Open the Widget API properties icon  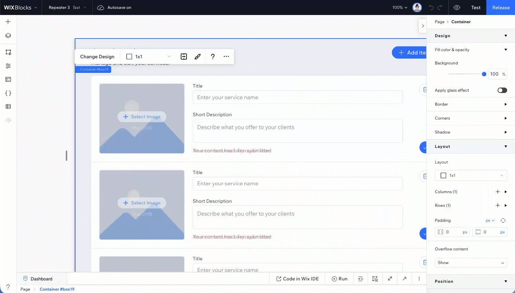point(8,52)
